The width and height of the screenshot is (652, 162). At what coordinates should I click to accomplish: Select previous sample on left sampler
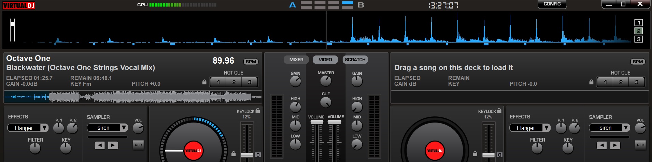(100, 145)
